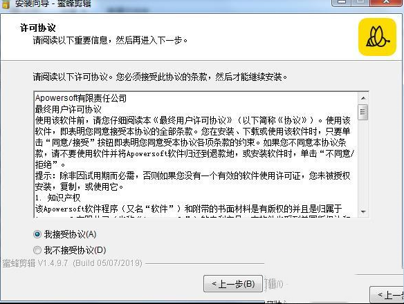The image size is (404, 304).
Task: Click the license scrollbar down arrow
Action: [x=363, y=211]
